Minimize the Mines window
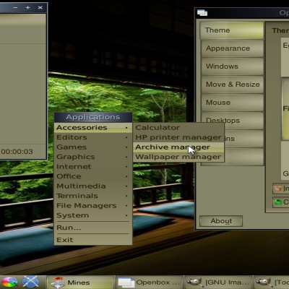Viewport: 289px width, 289px height. pyautogui.click(x=16, y=8)
